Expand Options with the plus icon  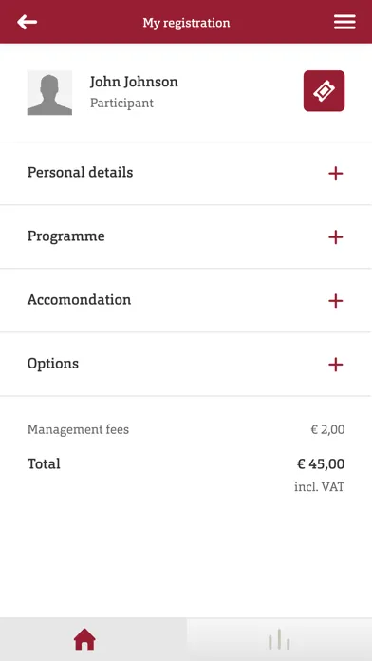(x=335, y=365)
